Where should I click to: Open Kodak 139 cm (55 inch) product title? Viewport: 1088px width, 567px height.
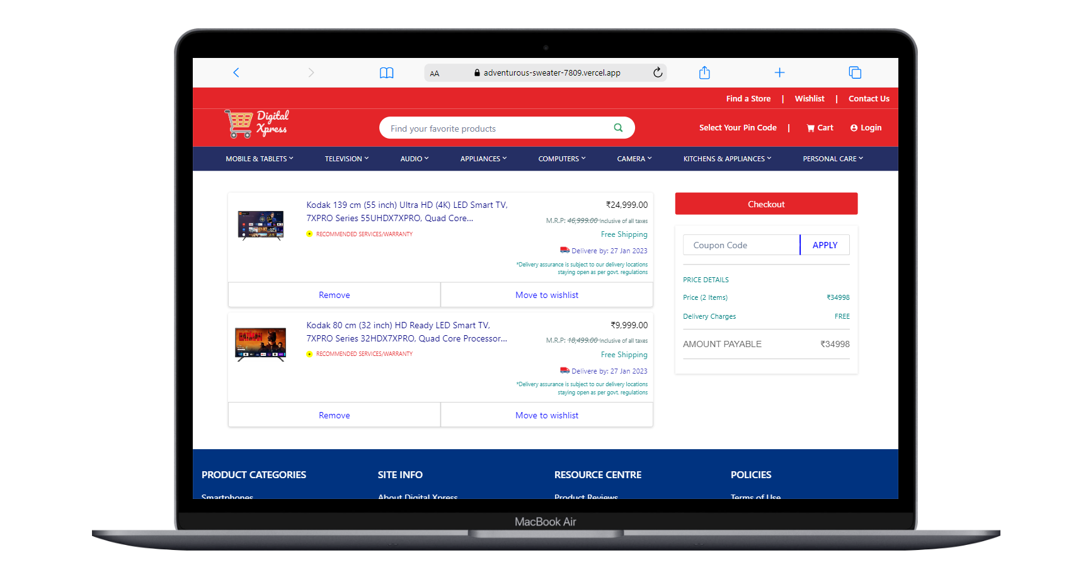tap(407, 212)
